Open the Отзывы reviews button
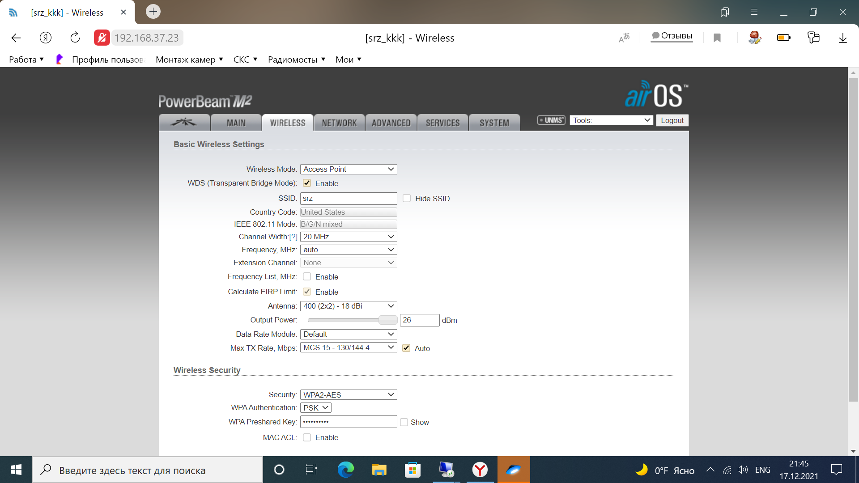859x483 pixels. 672,36
